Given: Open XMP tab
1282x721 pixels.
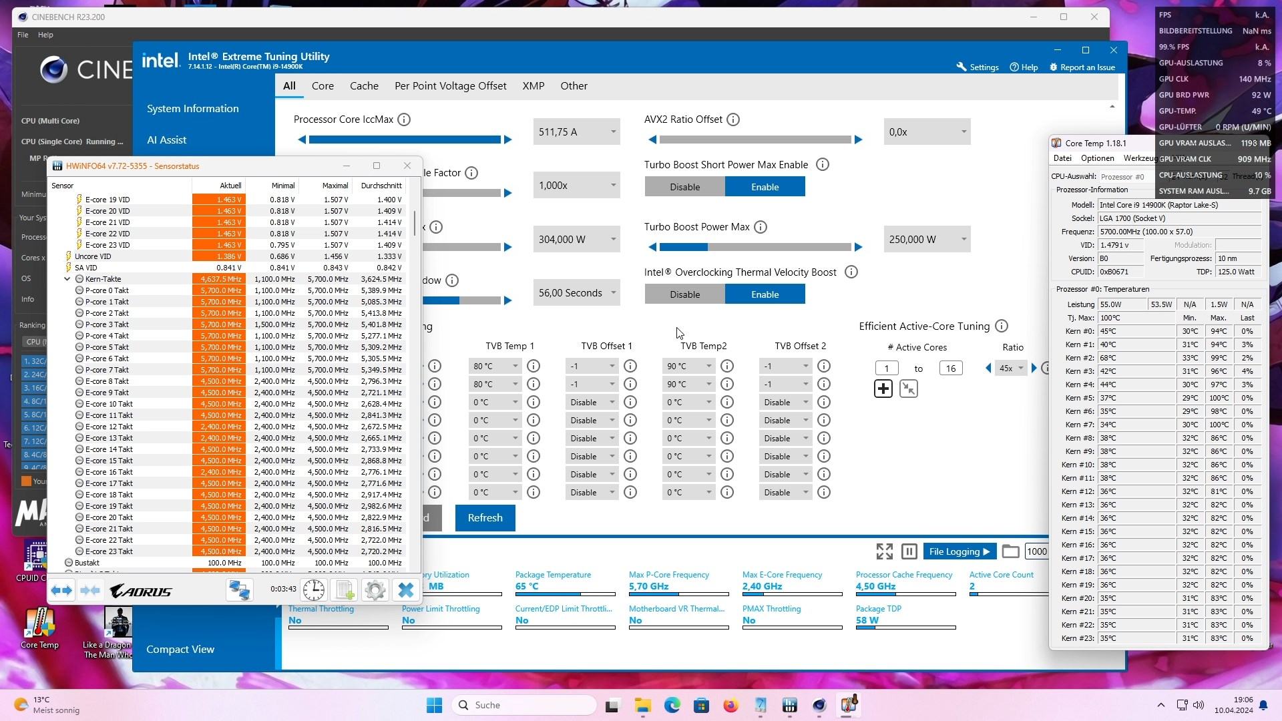Looking at the screenshot, I should [533, 86].
